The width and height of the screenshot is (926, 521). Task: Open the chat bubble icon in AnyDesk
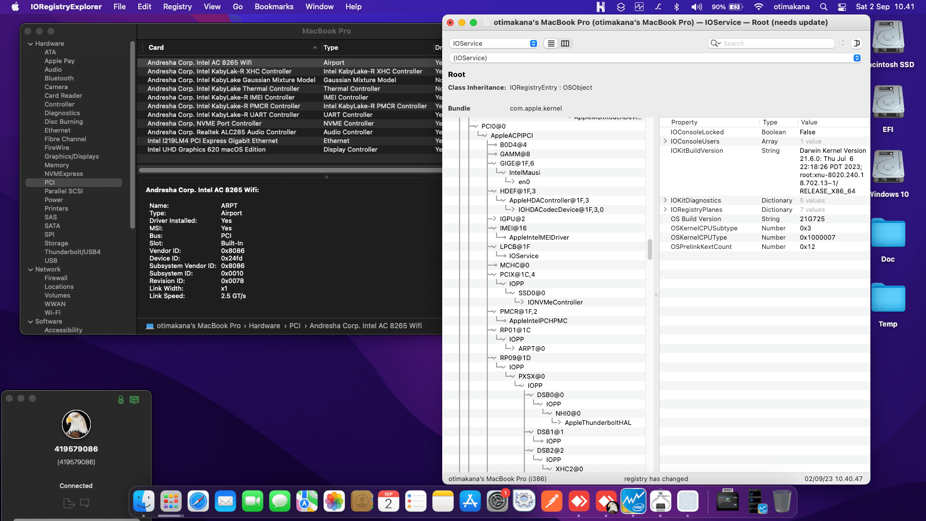84,503
